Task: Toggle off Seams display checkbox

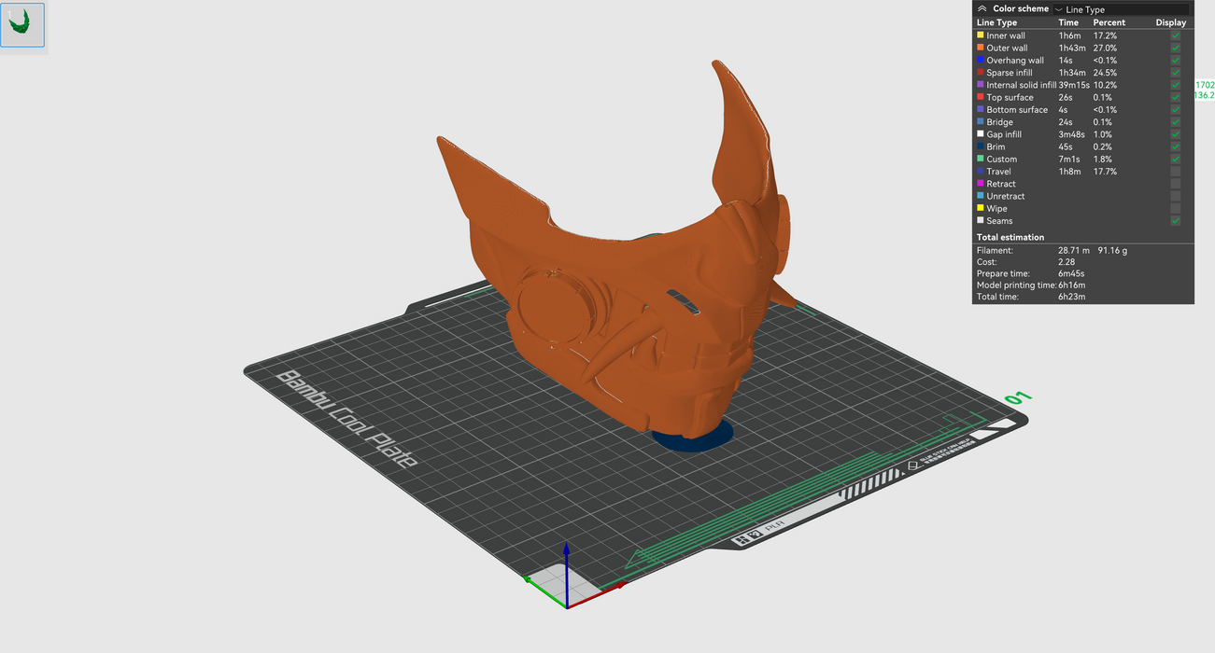Action: point(1175,221)
